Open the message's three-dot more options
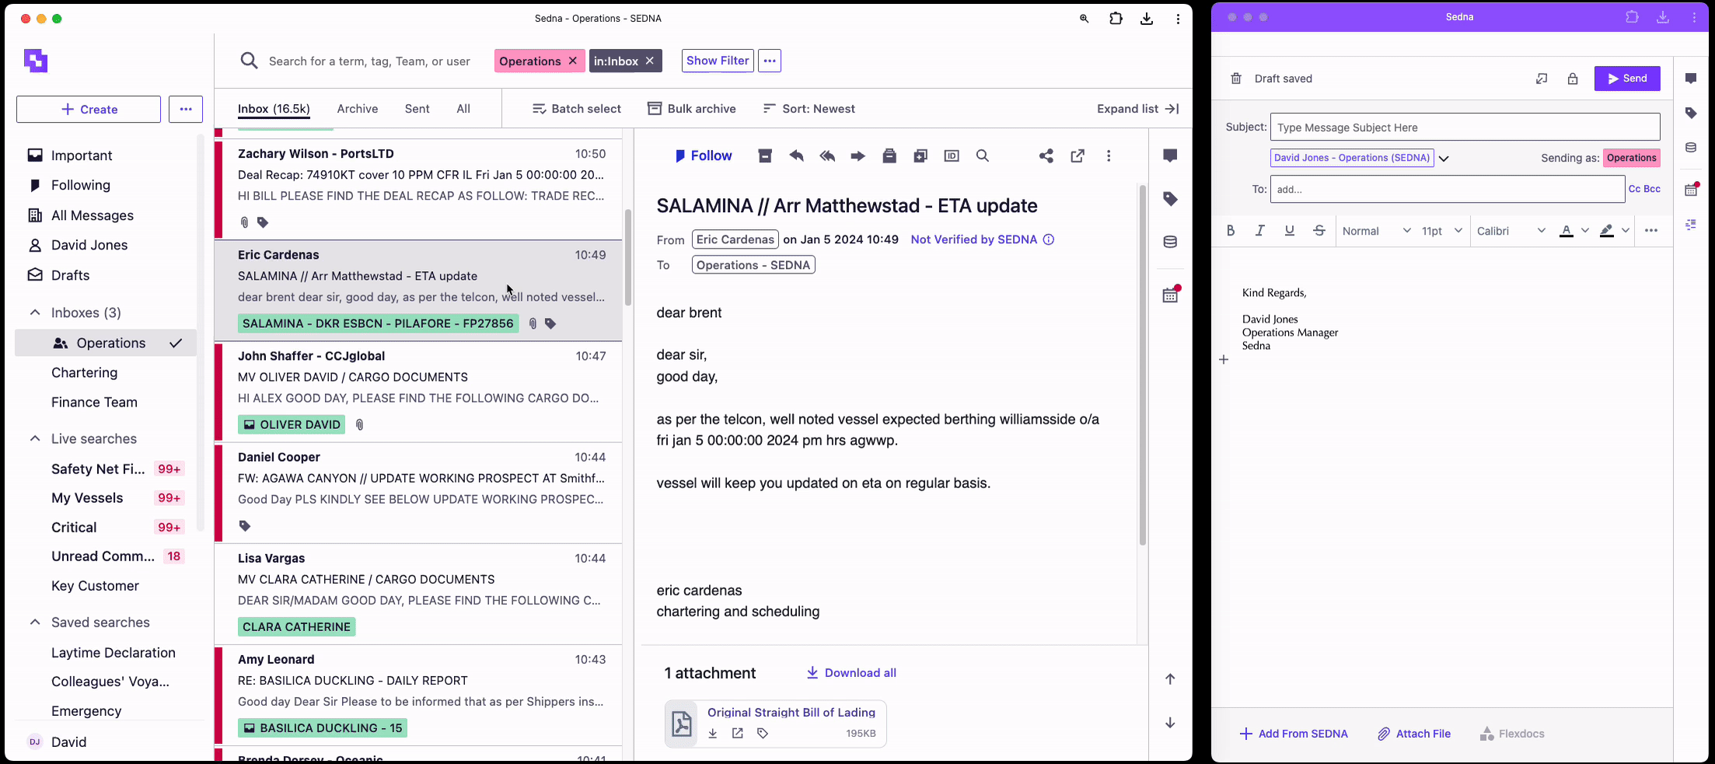 click(1109, 156)
